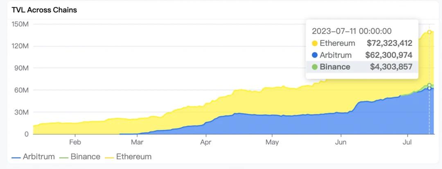Select the highlighted Binance $4,303,857 value

(391, 67)
